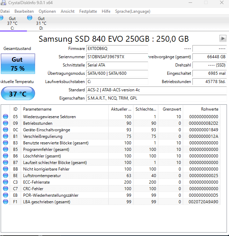Image resolution: width=229 pixels, height=236 pixels.
Task: Click the blue status orb for drive D:
Action: 30,18
